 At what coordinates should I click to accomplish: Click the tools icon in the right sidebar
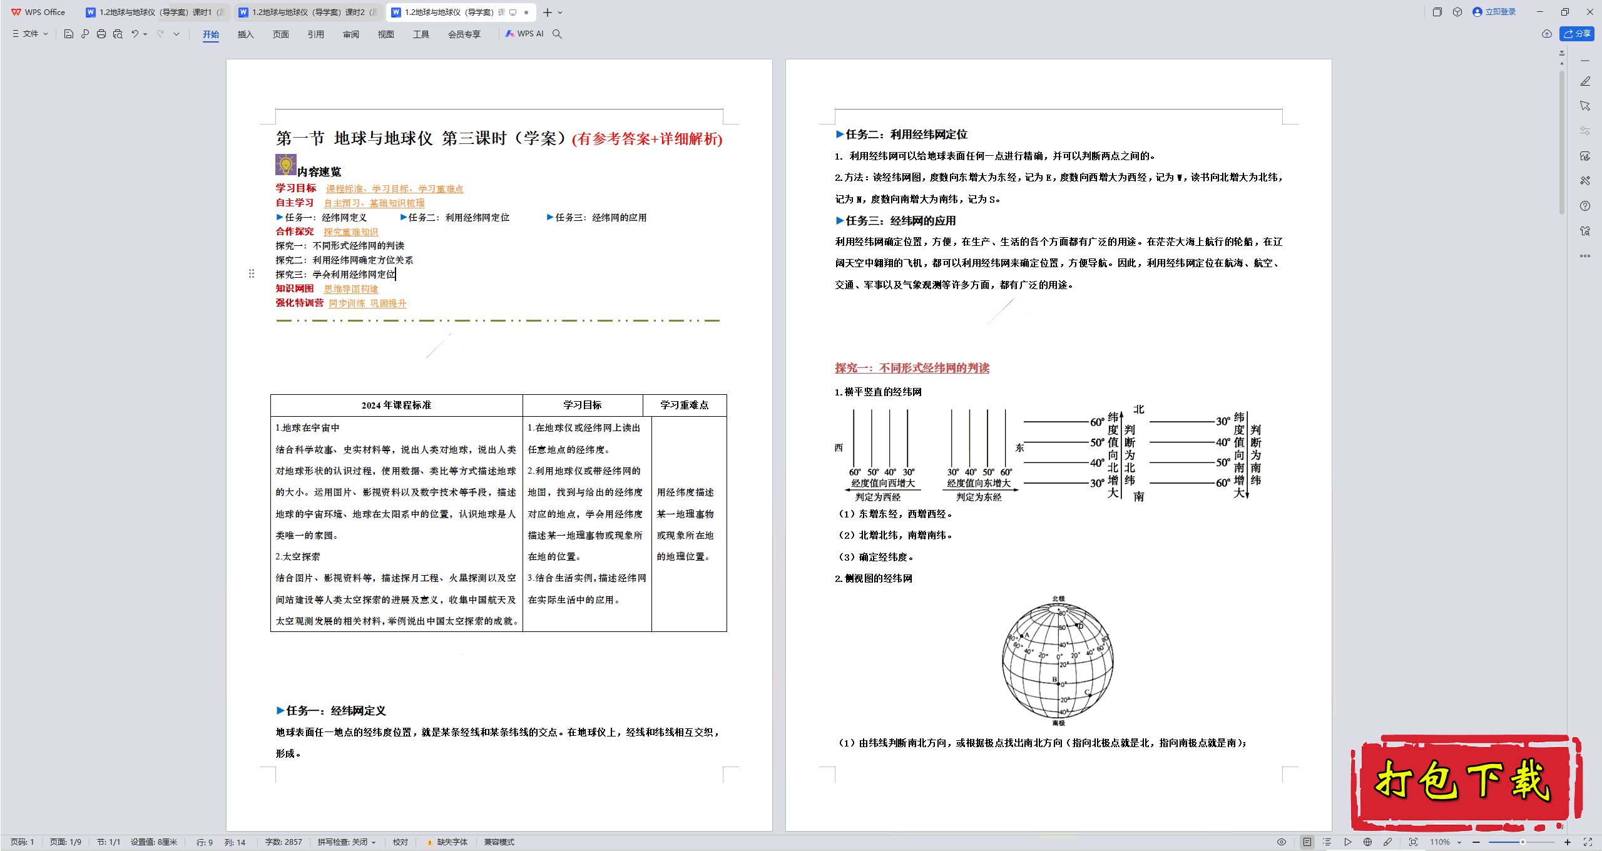1585,181
